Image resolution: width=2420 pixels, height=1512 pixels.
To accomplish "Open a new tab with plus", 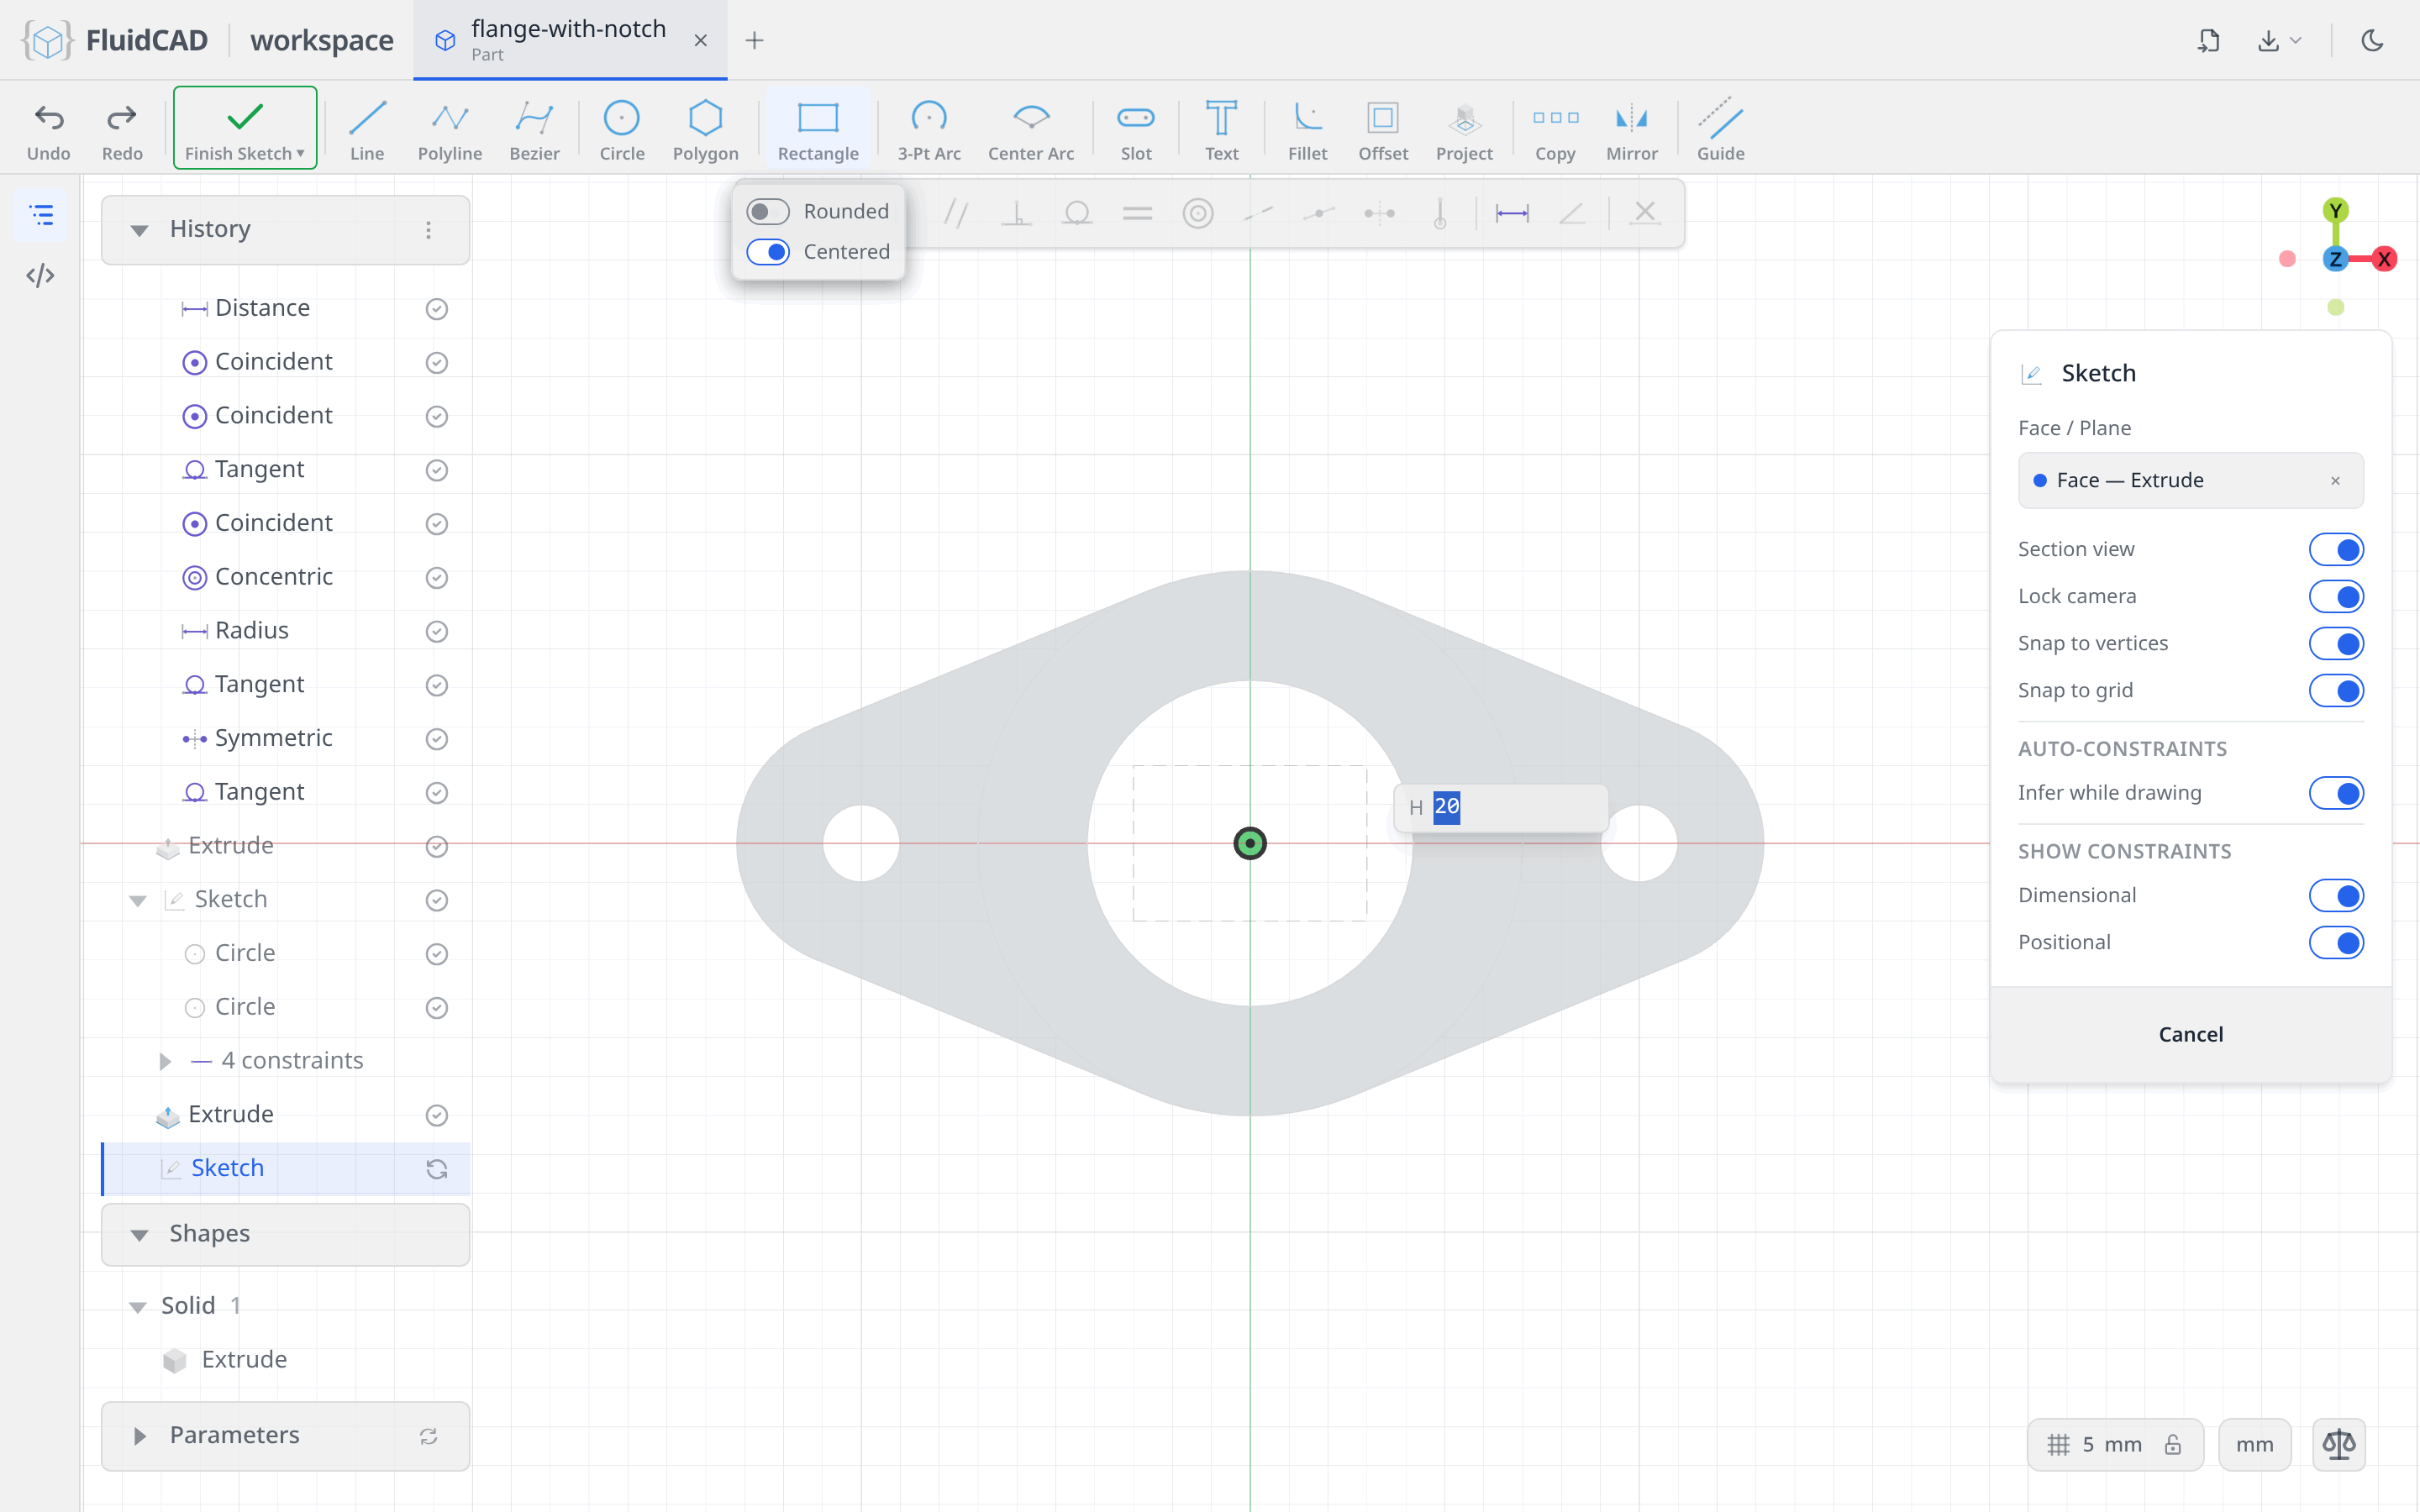I will point(755,40).
